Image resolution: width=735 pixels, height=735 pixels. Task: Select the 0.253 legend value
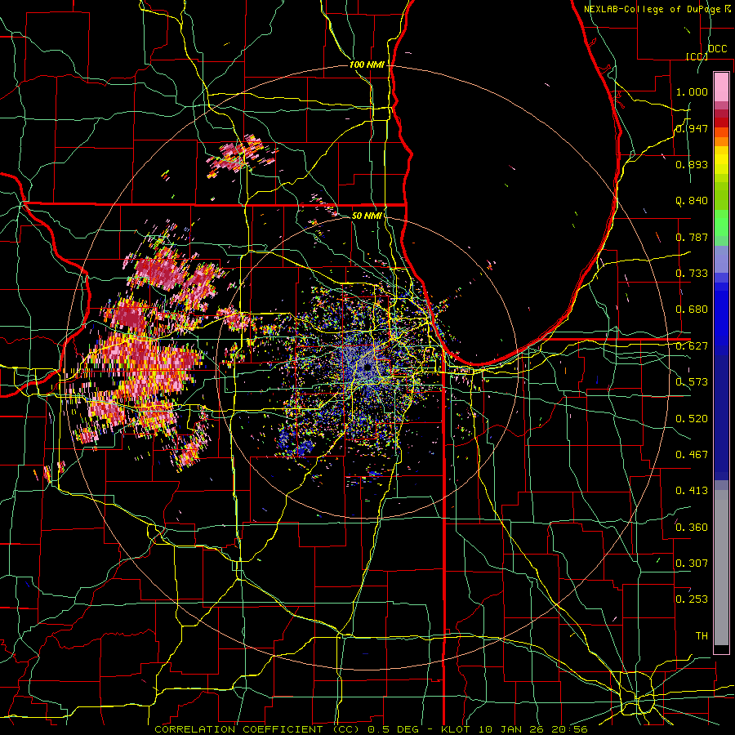692,599
